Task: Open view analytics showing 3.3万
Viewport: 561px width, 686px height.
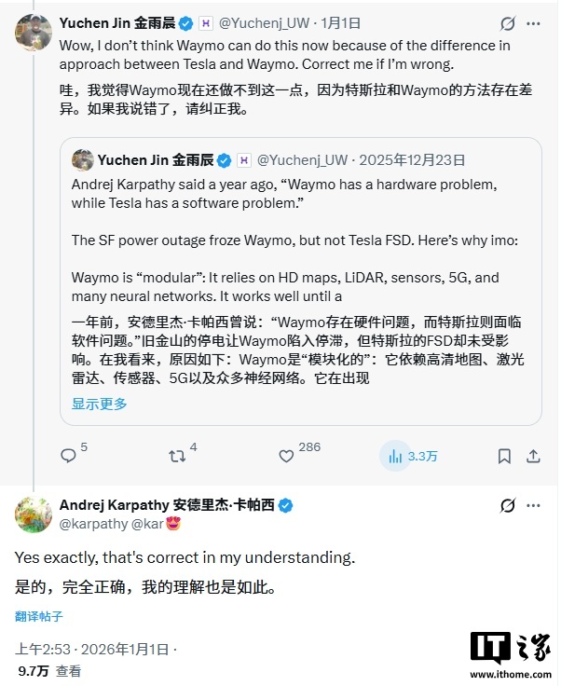Action: point(412,456)
